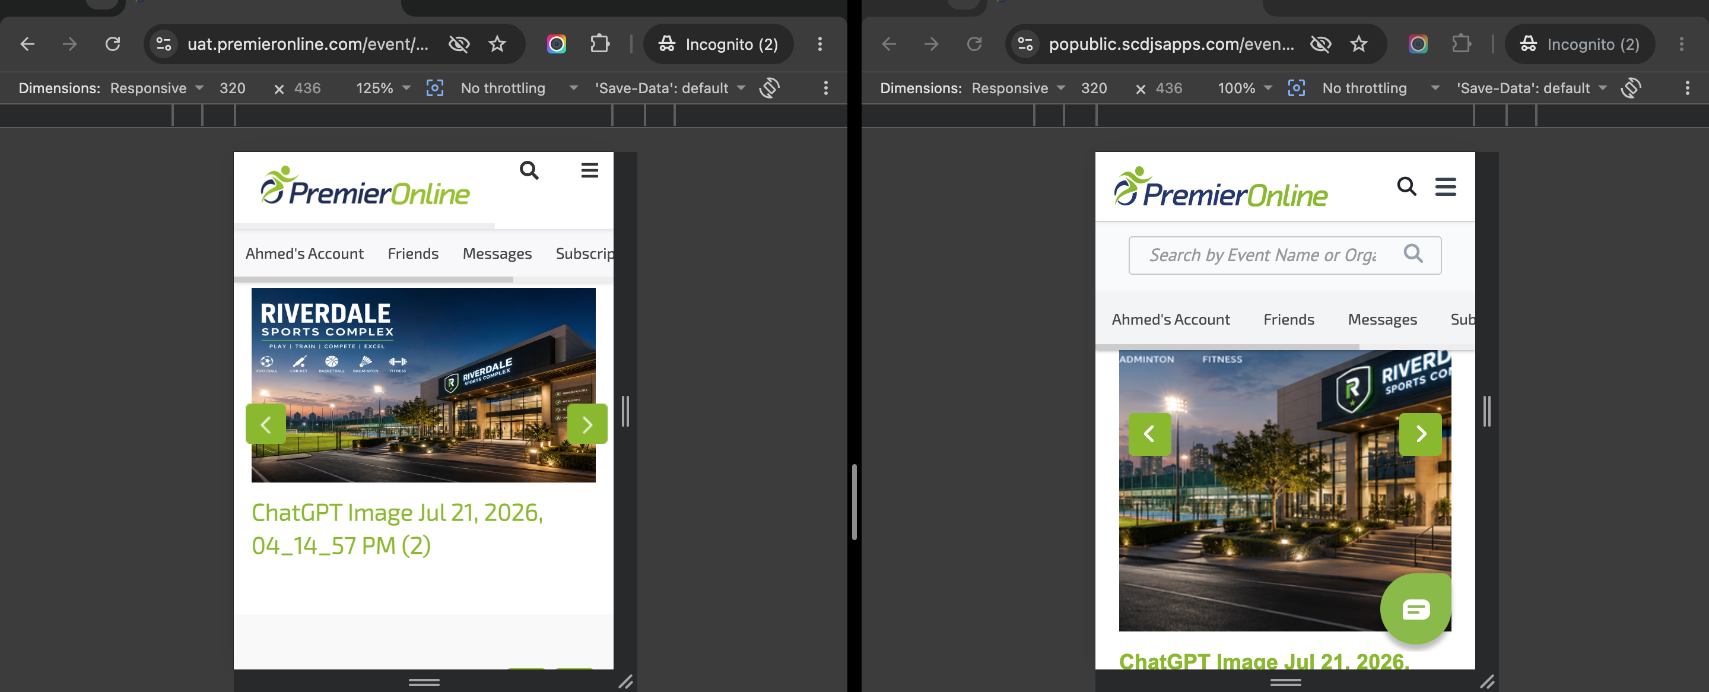Open Dimensions Responsive dropdown in left window

(x=157, y=88)
